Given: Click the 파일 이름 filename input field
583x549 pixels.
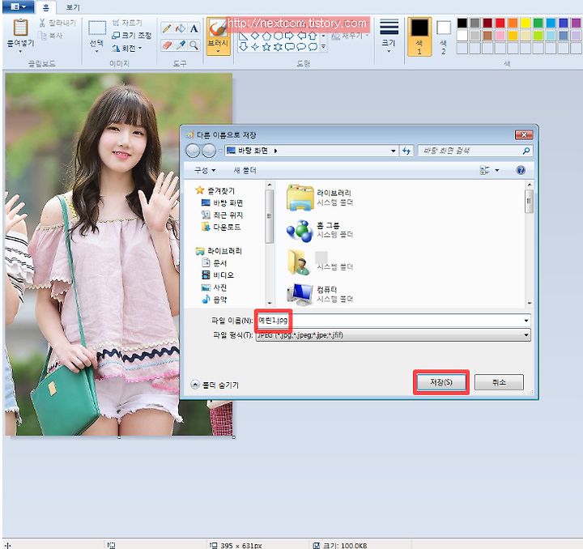Looking at the screenshot, I should 393,321.
